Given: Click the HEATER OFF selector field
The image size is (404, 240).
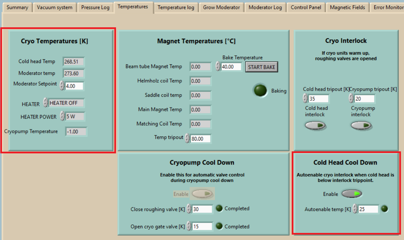Looking at the screenshot, I should [x=66, y=103].
